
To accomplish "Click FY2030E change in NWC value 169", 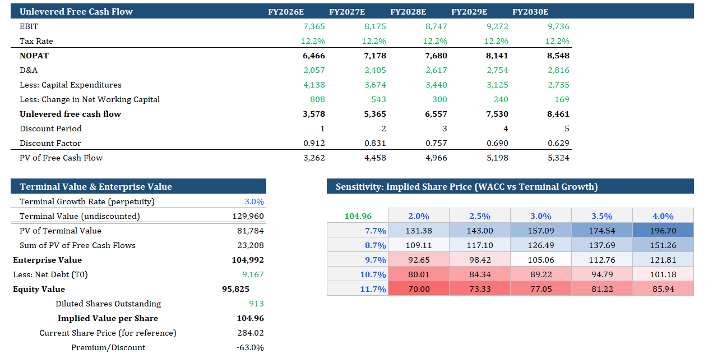I will coord(562,99).
